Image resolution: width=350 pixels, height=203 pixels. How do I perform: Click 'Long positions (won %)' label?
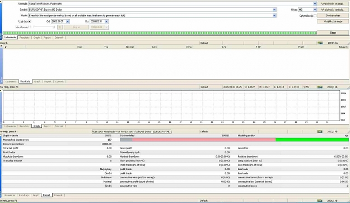(250, 161)
